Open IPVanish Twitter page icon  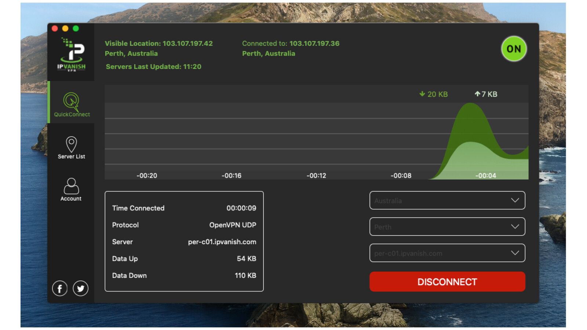[81, 289]
